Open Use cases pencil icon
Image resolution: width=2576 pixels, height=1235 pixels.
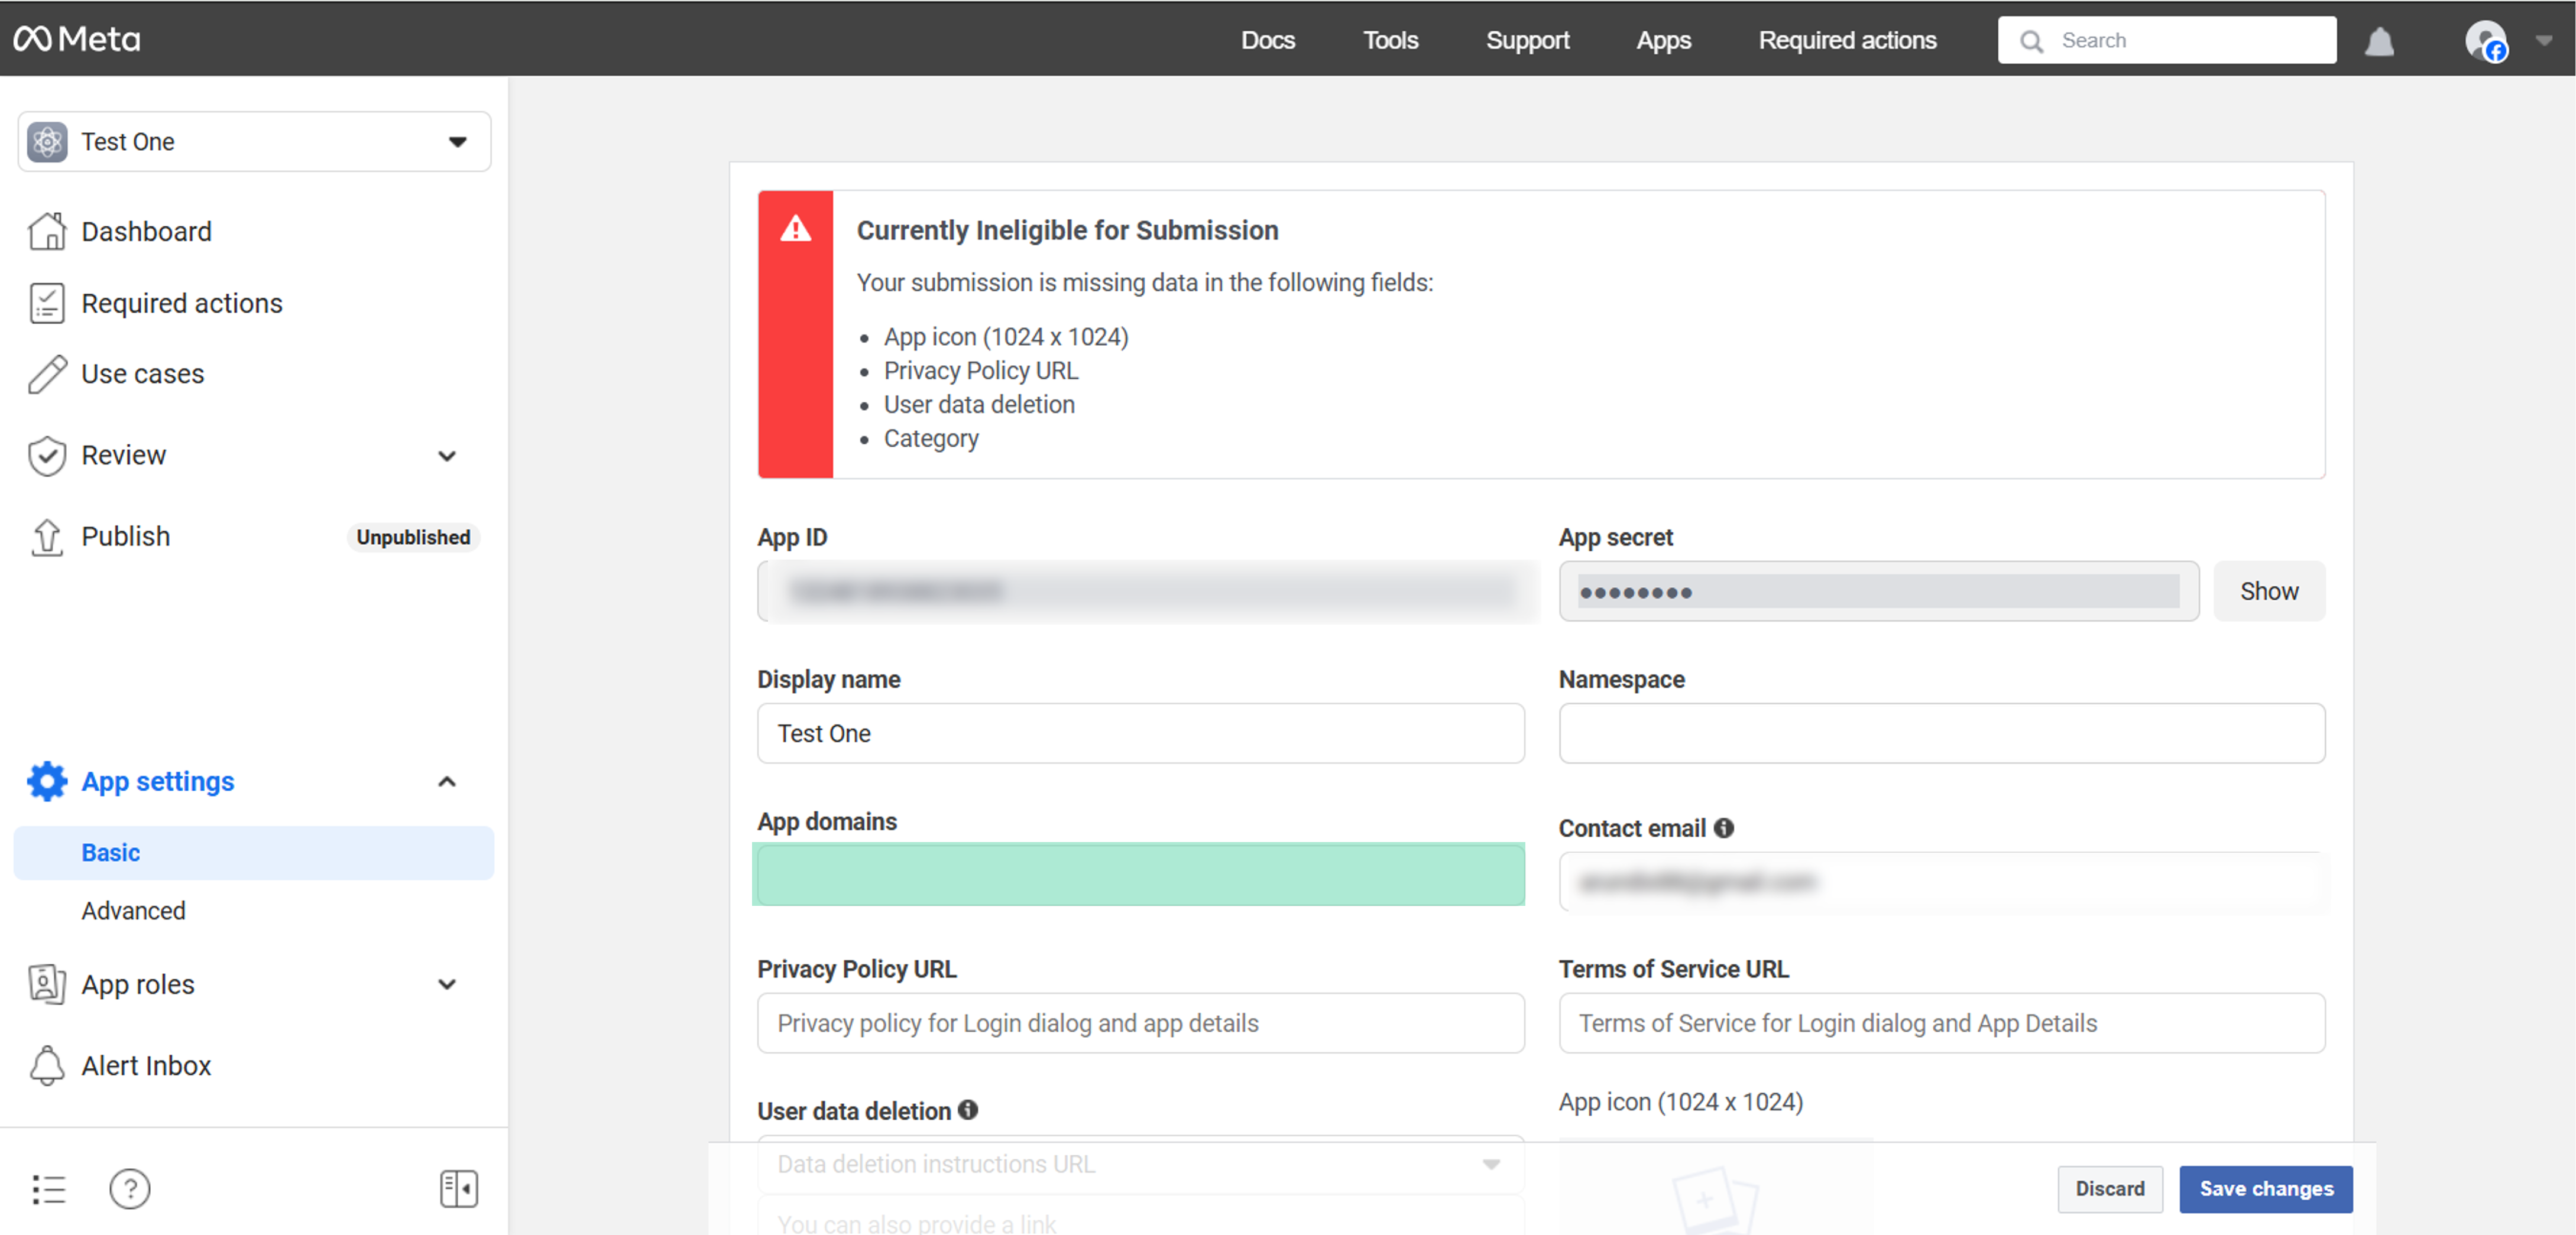pos(47,373)
